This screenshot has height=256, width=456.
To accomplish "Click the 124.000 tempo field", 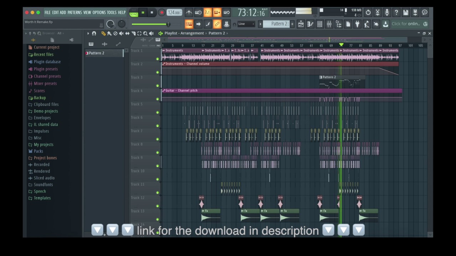I will point(174,12).
